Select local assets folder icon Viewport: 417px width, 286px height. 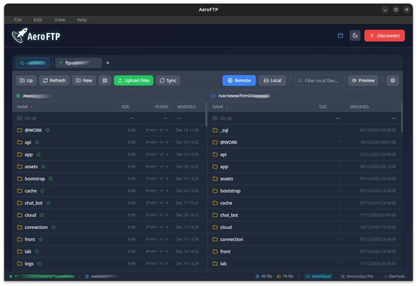[x=215, y=178]
